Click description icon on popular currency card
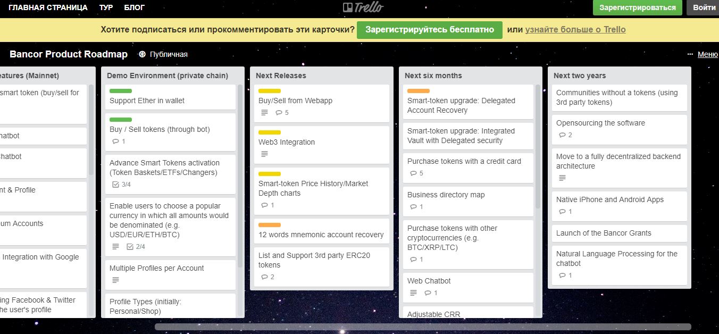Image resolution: width=719 pixels, height=334 pixels. (115, 247)
